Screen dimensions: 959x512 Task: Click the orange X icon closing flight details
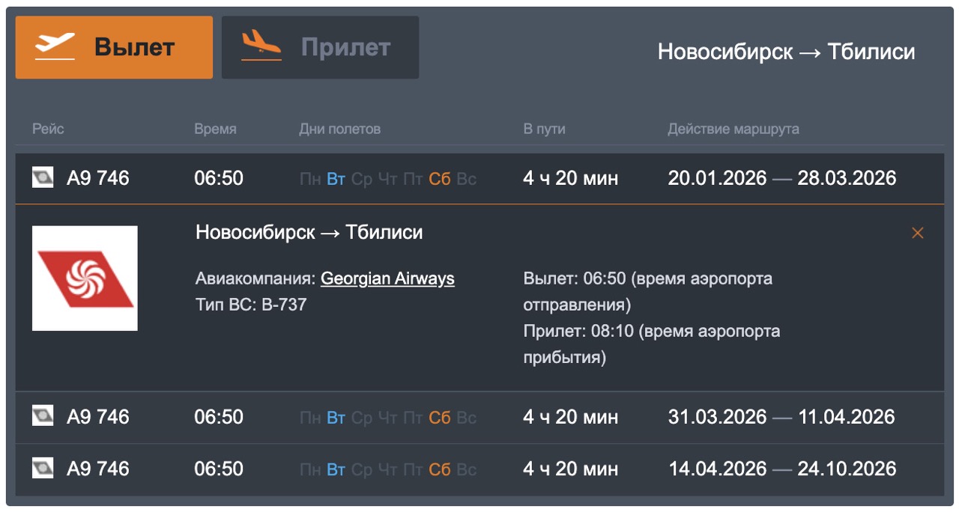pos(917,233)
